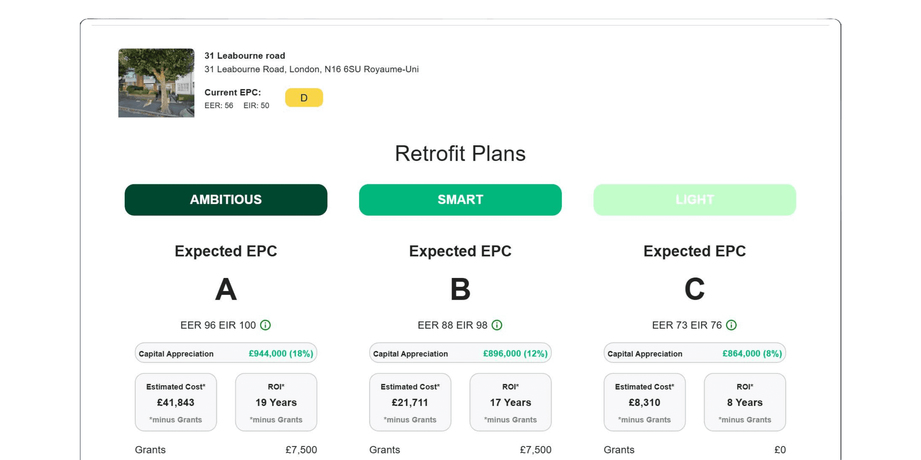This screenshot has width=921, height=460.
Task: Select the SMART retrofit plan
Action: (460, 200)
